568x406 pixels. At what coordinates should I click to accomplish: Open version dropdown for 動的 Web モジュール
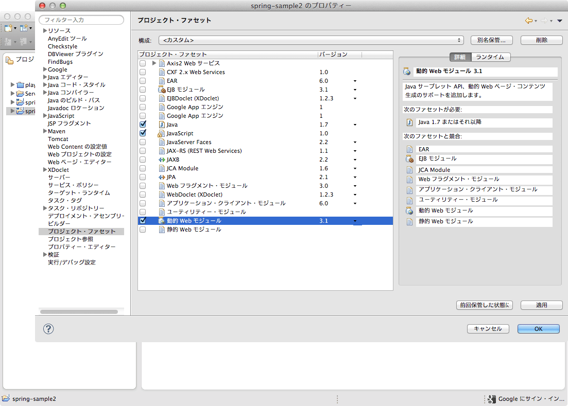pos(355,221)
